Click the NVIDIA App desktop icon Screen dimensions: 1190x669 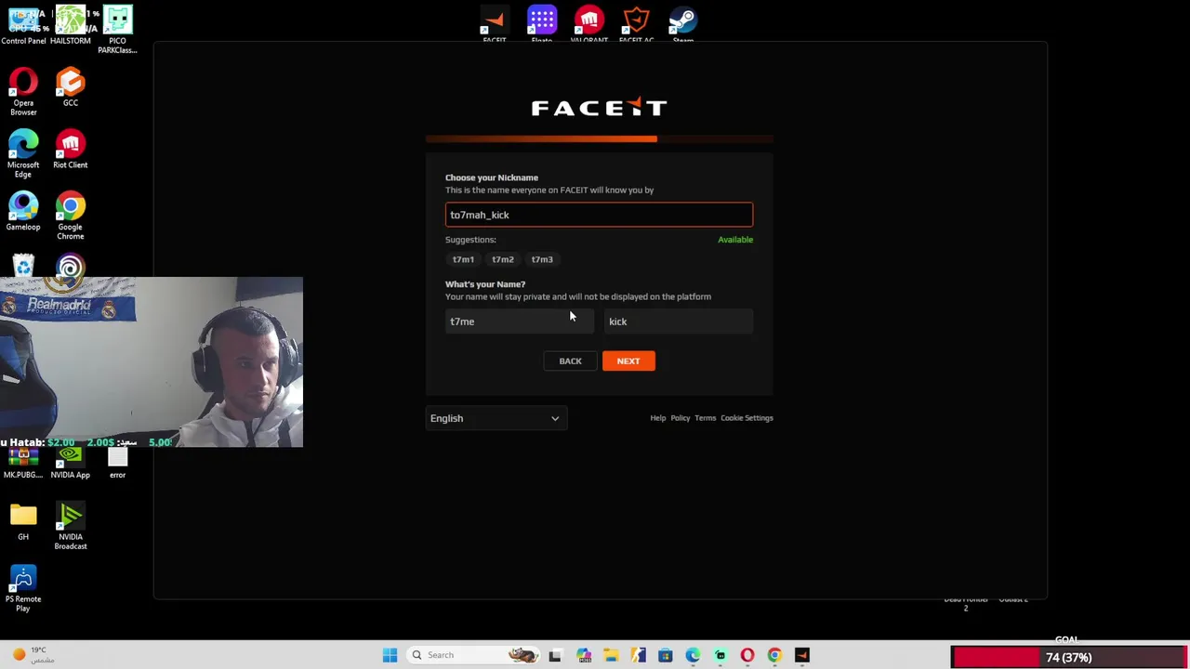71,463
